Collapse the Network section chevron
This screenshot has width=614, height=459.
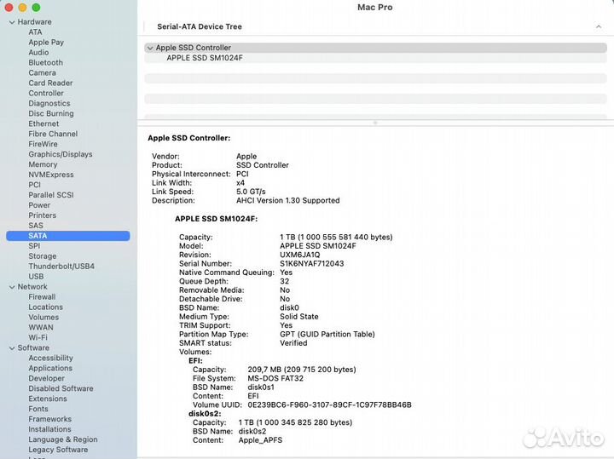(12, 287)
